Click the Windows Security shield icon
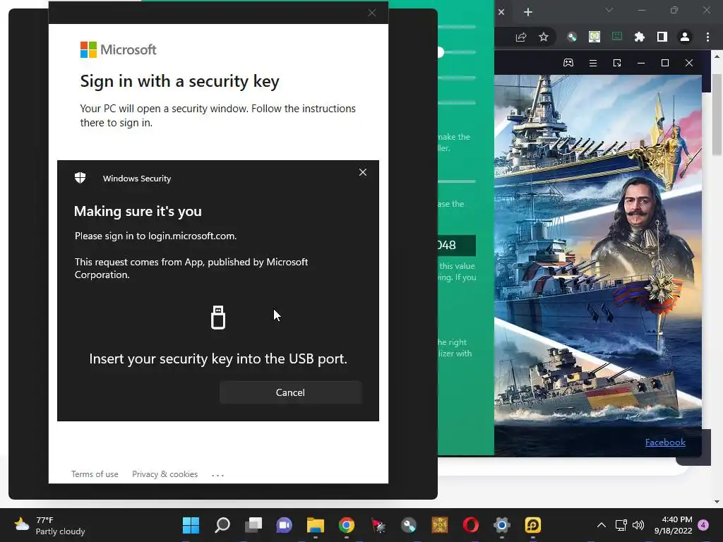 (x=80, y=178)
